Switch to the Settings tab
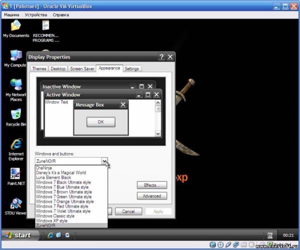This screenshot has width=300, height=250. click(x=131, y=68)
